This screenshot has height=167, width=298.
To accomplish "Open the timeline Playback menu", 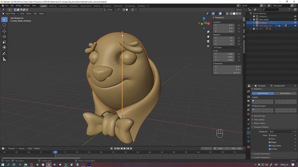I will 12,148.
